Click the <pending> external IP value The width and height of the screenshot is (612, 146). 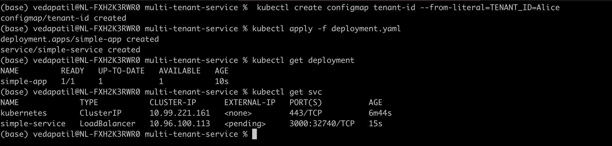point(245,123)
